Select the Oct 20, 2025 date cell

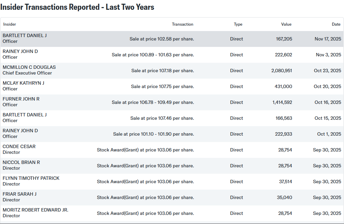(327, 86)
